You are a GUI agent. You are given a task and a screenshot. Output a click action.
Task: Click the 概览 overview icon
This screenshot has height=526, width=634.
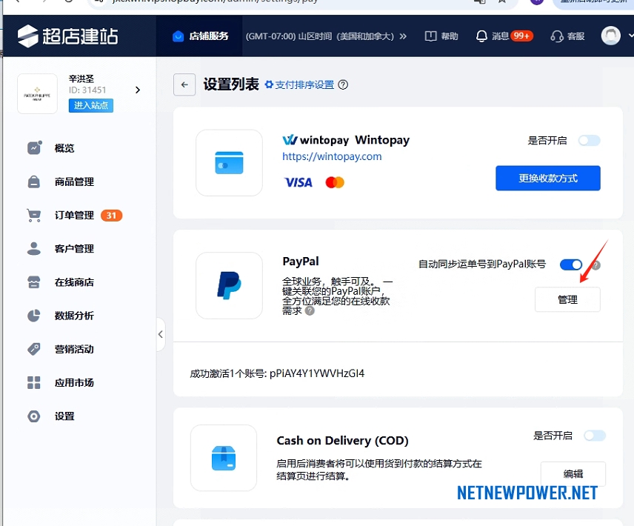[34, 148]
